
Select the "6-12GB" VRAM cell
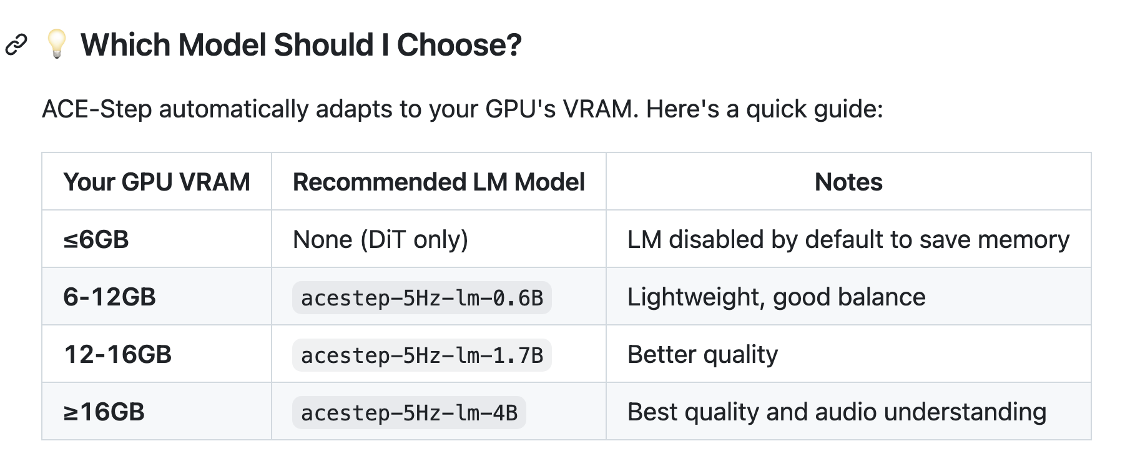[x=109, y=297]
